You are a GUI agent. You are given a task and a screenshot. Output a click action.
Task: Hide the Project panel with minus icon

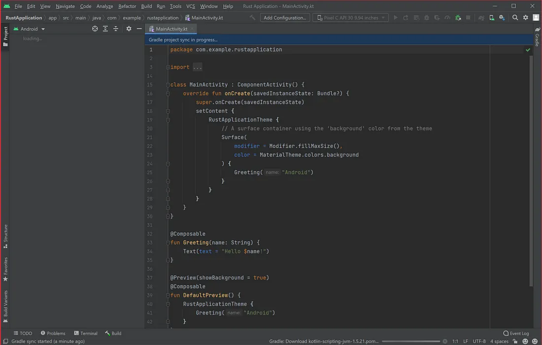click(x=139, y=29)
